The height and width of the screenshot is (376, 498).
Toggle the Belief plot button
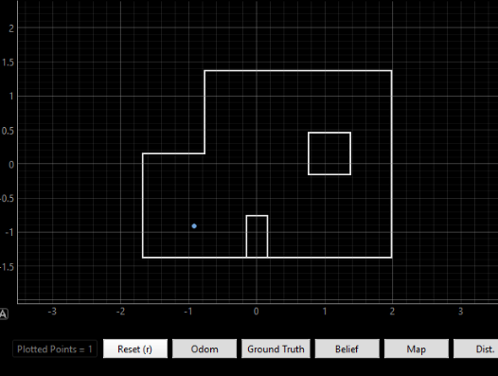tap(347, 349)
